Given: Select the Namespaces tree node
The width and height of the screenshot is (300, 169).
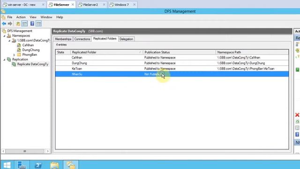Looking at the screenshot, I should pos(21,36).
